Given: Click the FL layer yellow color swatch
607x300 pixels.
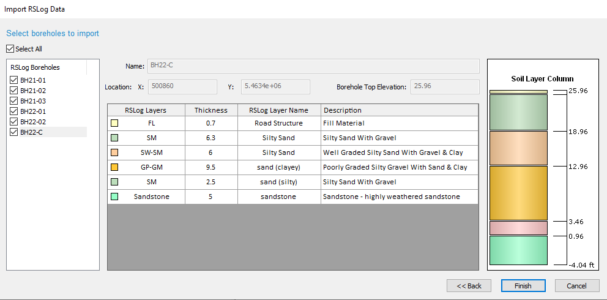Looking at the screenshot, I should pos(114,123).
